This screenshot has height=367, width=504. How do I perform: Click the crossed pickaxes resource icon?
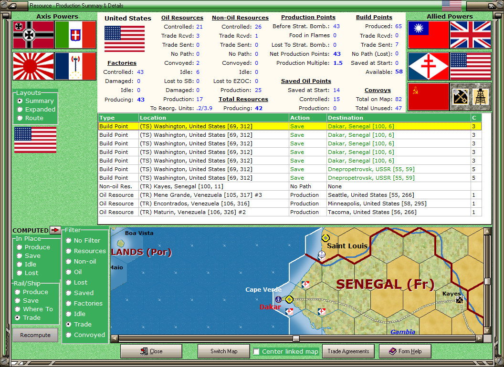[460, 97]
